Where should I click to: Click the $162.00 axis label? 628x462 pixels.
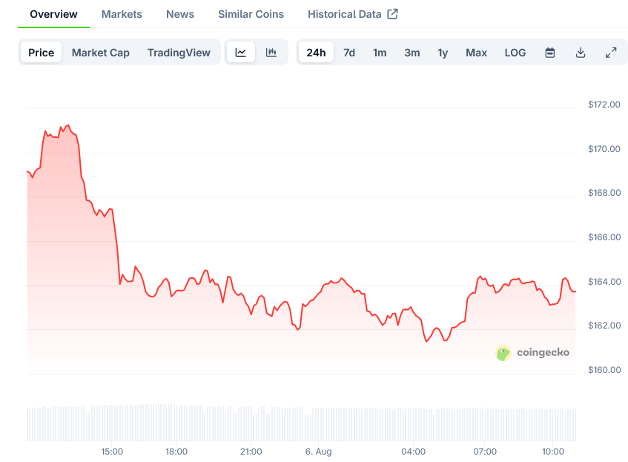(x=604, y=326)
